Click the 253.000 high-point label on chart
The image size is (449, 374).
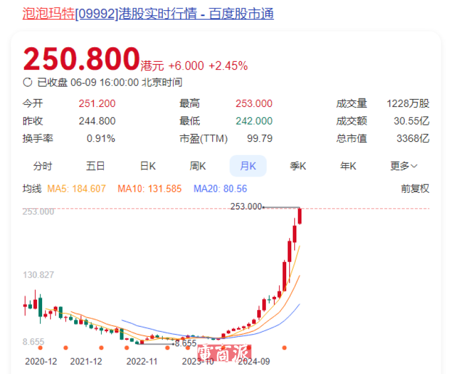pyautogui.click(x=246, y=206)
